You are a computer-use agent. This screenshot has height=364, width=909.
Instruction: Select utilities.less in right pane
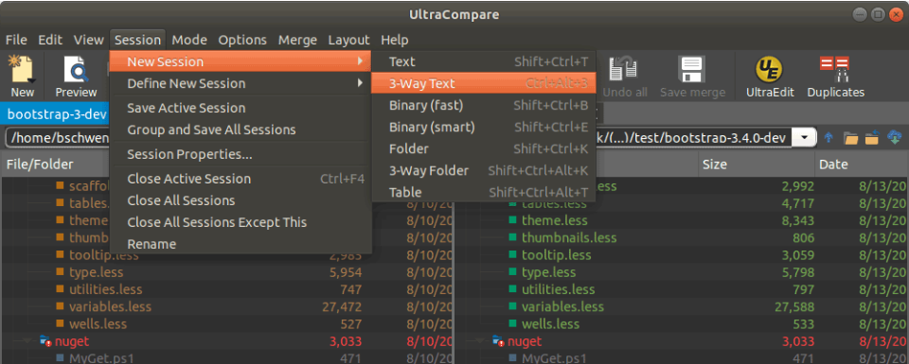pos(559,289)
